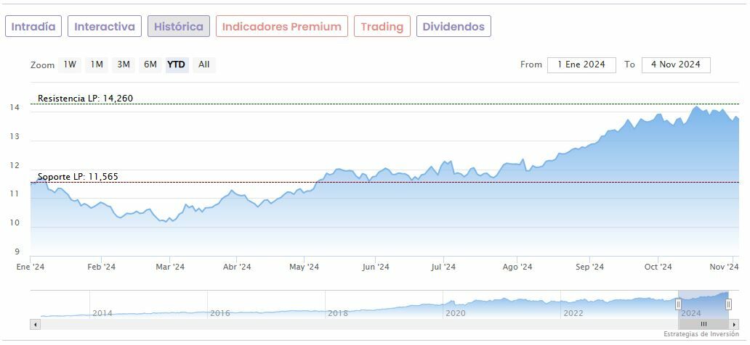Click the From date field
This screenshot has width=750, height=345.
coord(581,65)
